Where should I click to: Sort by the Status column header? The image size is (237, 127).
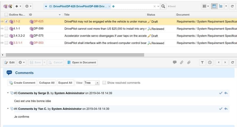click(x=151, y=15)
